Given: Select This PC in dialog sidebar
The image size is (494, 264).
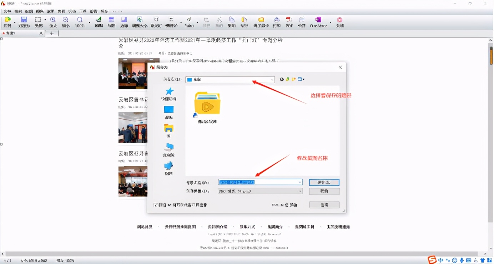Looking at the screenshot, I should (168, 149).
